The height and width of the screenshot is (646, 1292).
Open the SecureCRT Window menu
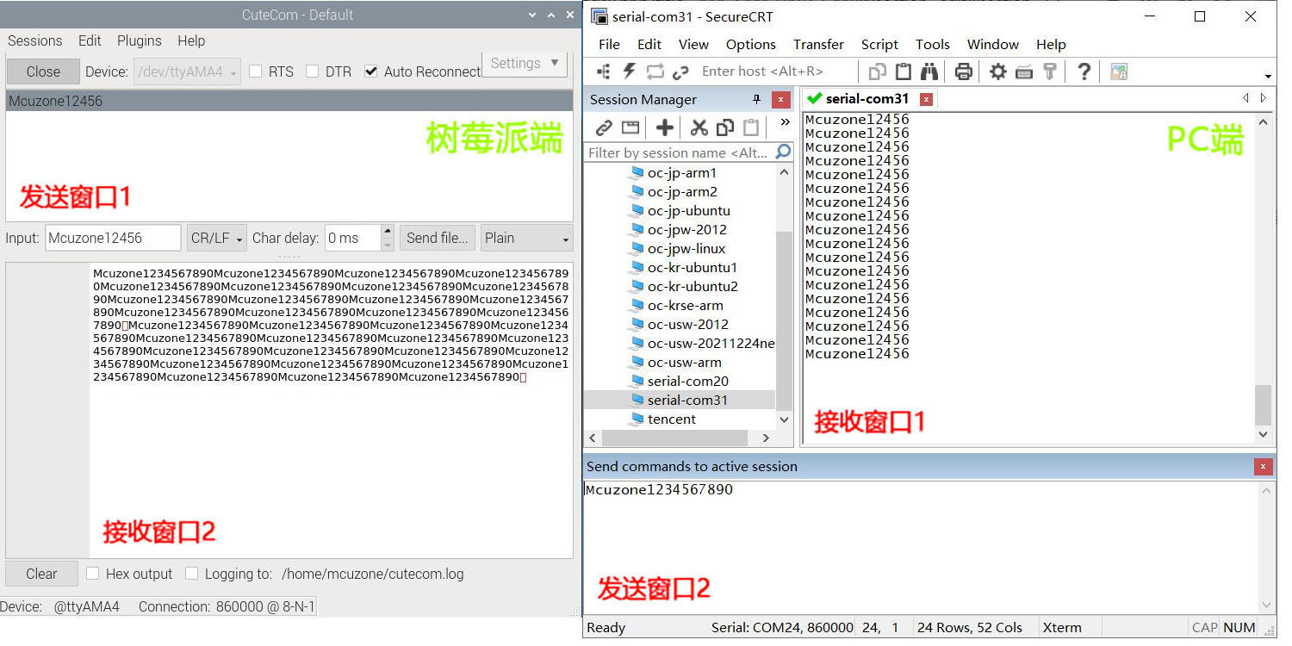[992, 44]
